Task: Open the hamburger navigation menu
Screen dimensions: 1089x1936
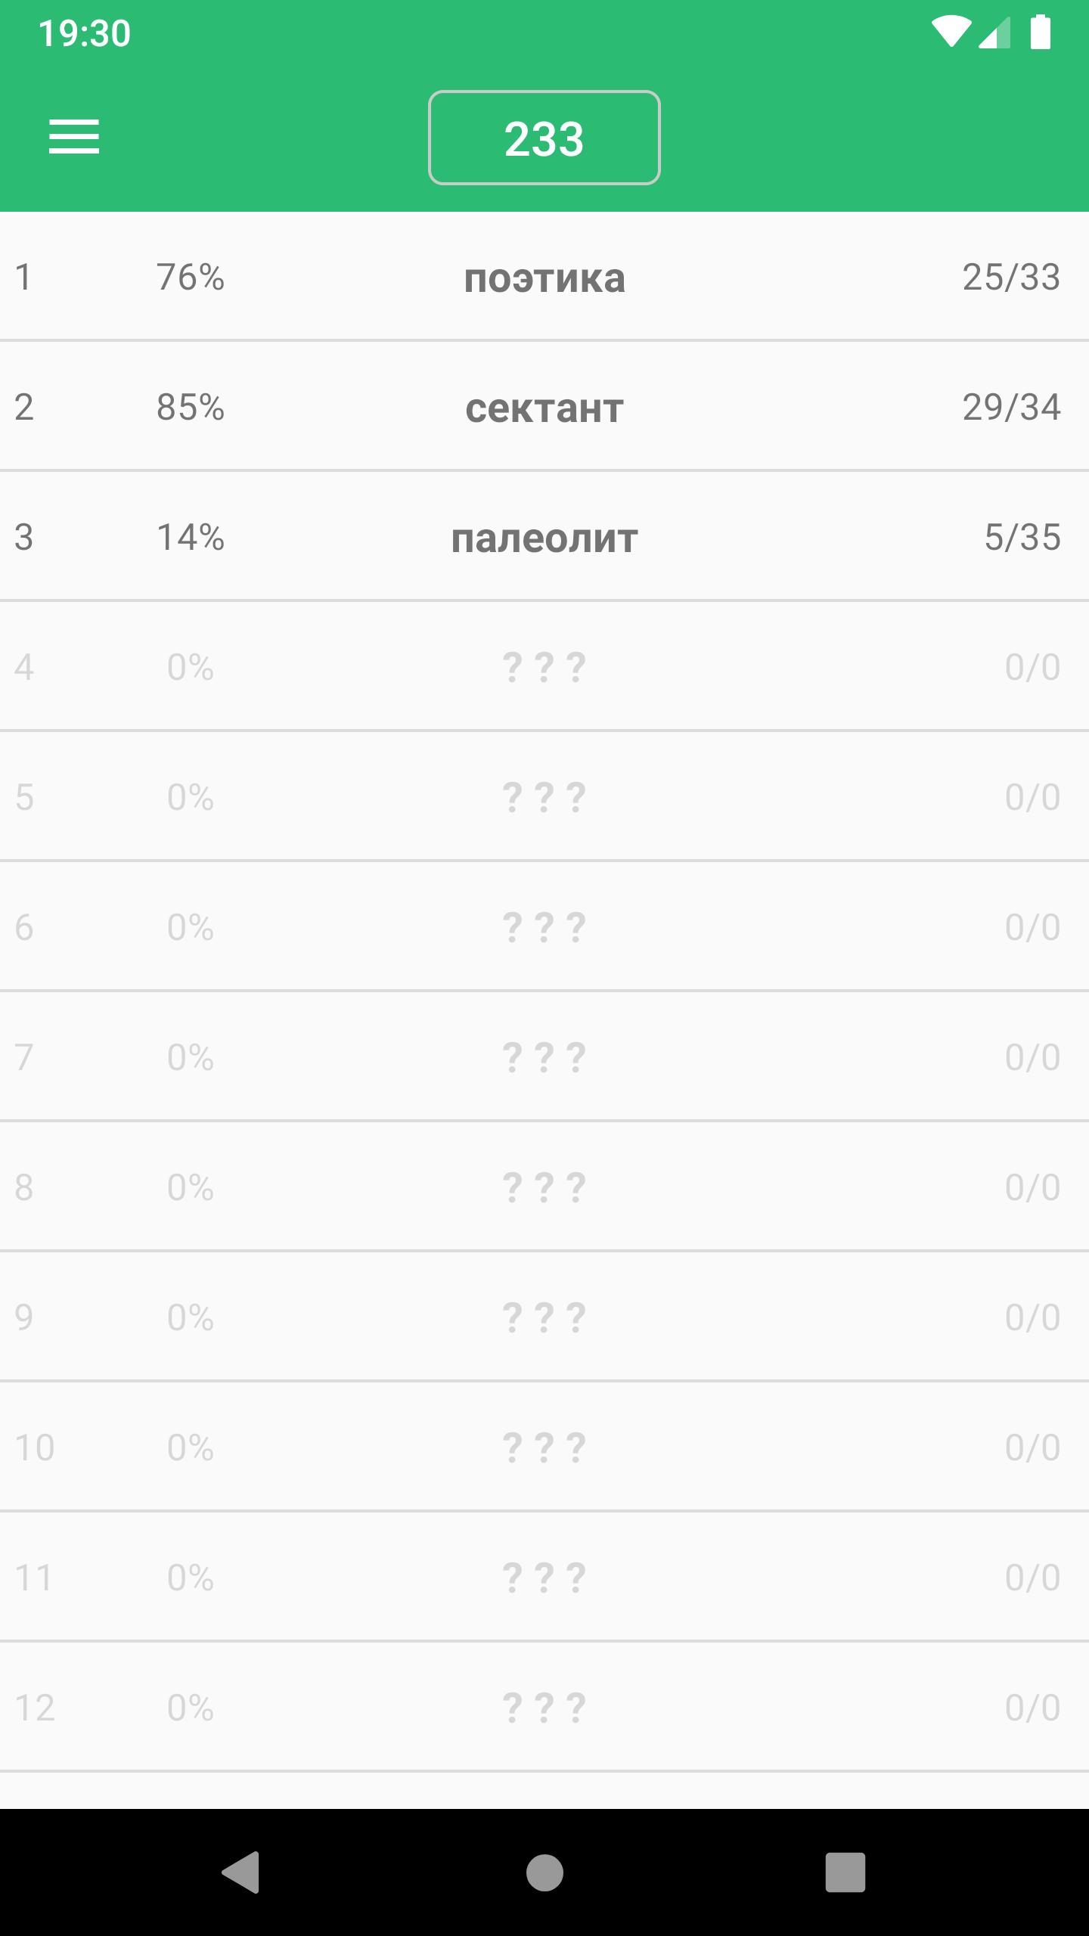Action: pos(74,137)
